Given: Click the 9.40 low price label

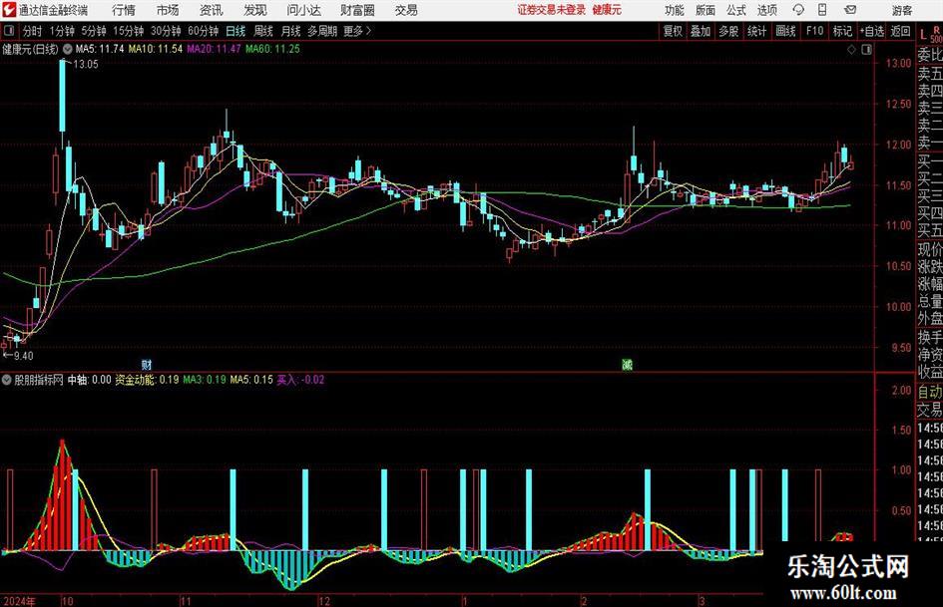Looking at the screenshot, I should coord(23,356).
